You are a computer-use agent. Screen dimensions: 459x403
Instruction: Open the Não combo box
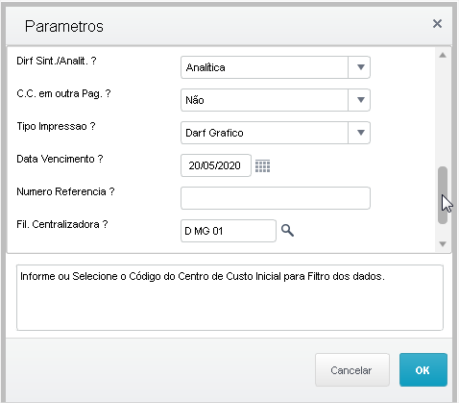(276, 100)
